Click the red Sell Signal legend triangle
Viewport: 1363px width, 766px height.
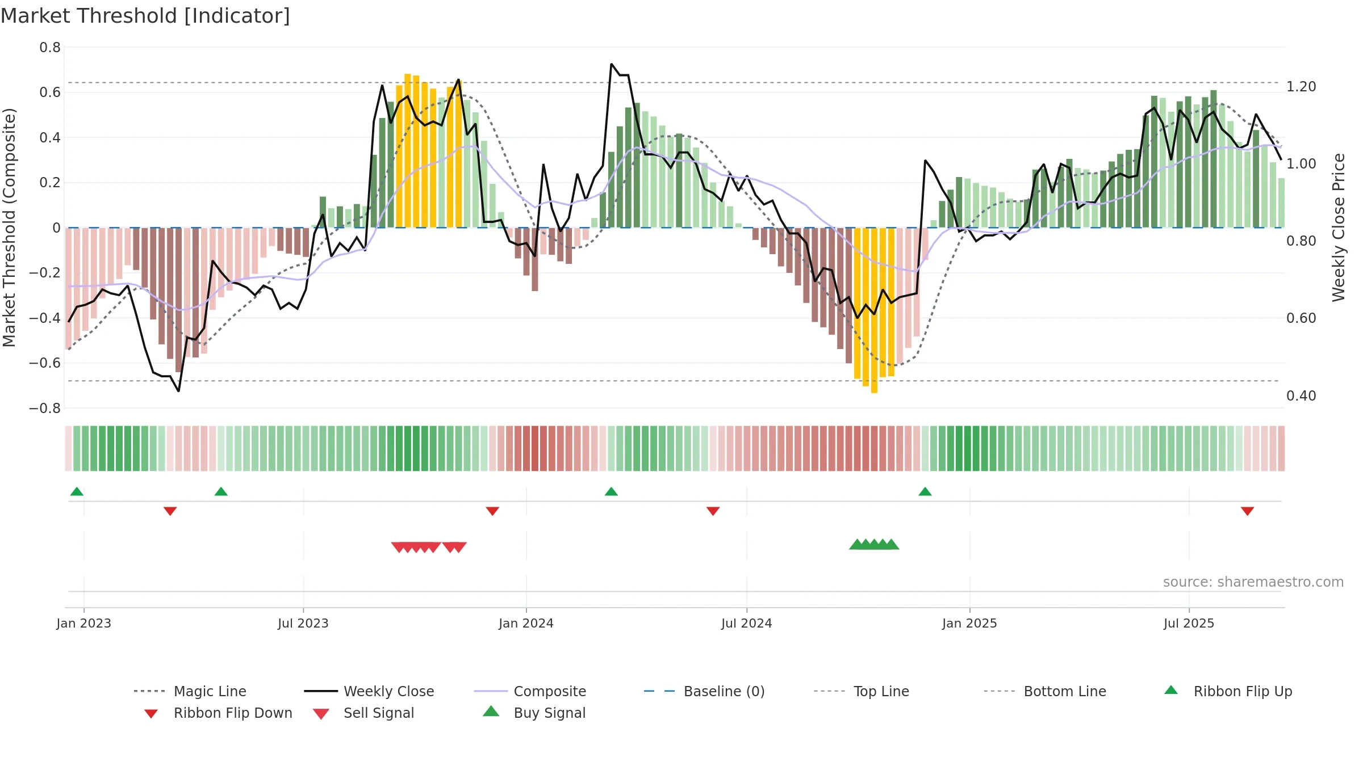tap(321, 714)
